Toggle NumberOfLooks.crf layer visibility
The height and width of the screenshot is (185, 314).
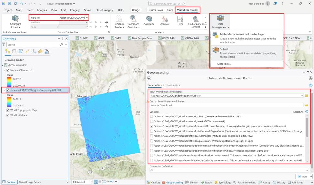(8, 70)
